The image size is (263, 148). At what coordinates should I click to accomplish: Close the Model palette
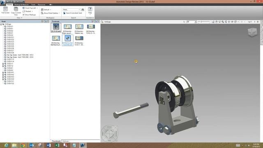click(48, 21)
